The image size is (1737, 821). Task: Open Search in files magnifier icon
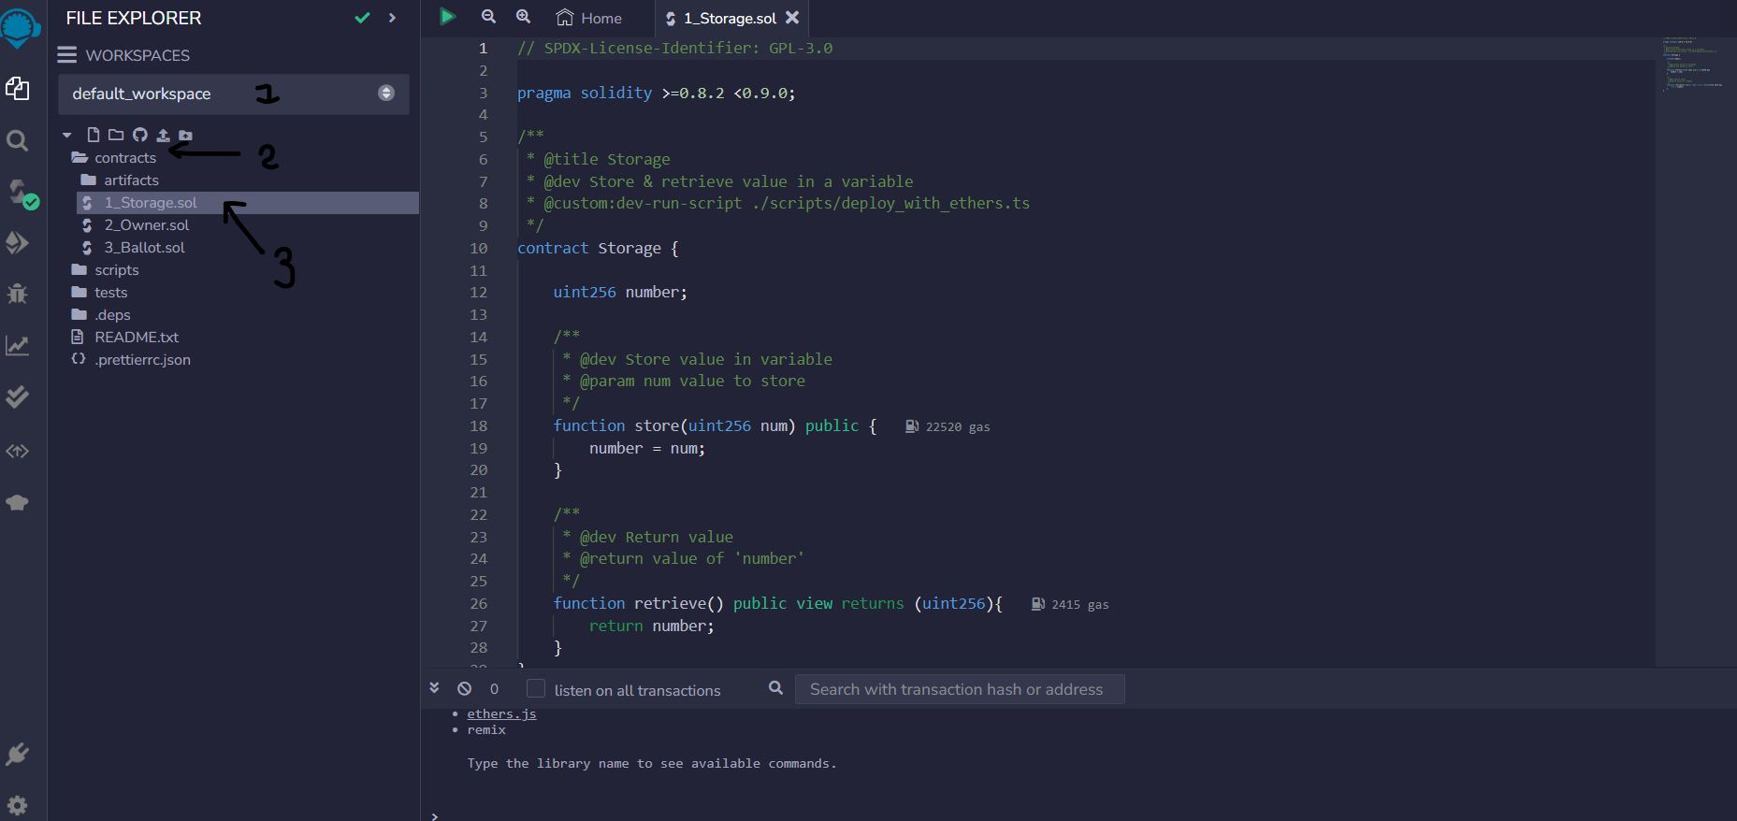tap(17, 140)
